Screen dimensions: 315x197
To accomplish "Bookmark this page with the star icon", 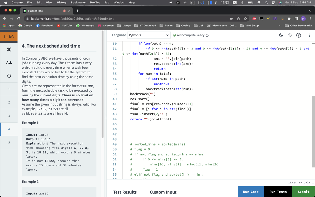I will [245, 19].
